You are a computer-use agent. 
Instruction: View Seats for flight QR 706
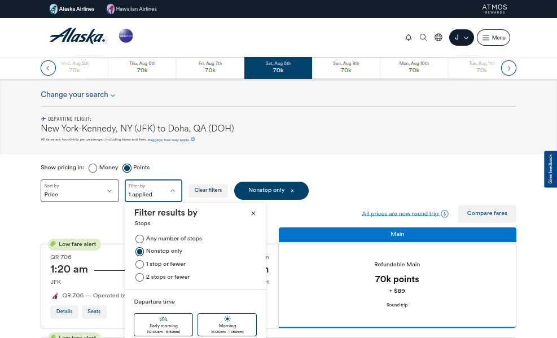click(x=94, y=311)
